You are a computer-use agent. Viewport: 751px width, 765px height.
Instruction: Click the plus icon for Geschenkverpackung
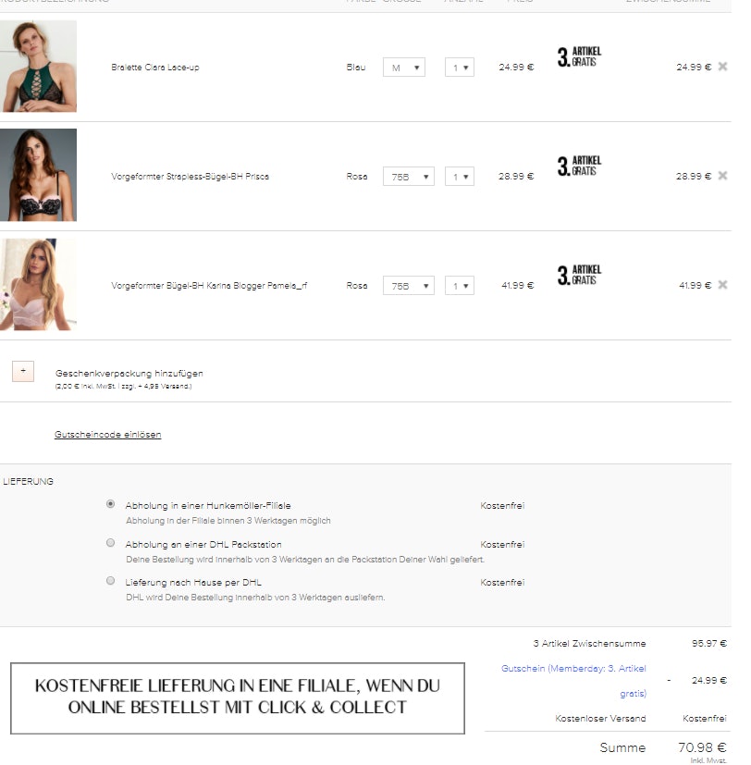tap(23, 371)
